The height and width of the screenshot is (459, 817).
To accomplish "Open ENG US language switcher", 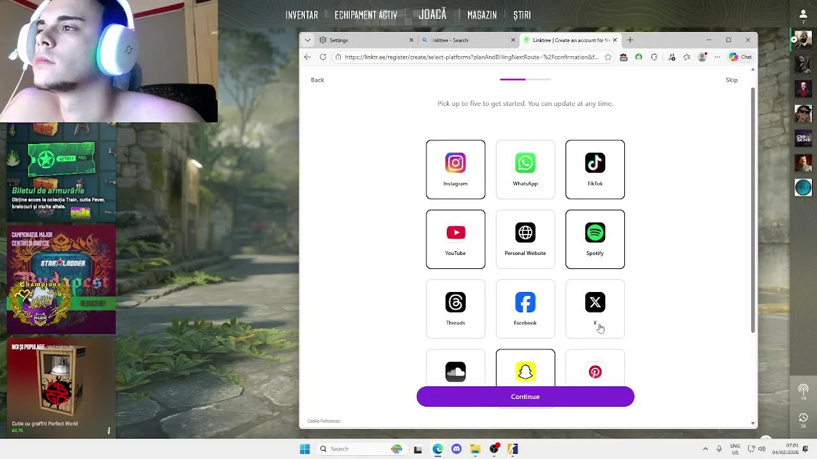I will [x=735, y=449].
